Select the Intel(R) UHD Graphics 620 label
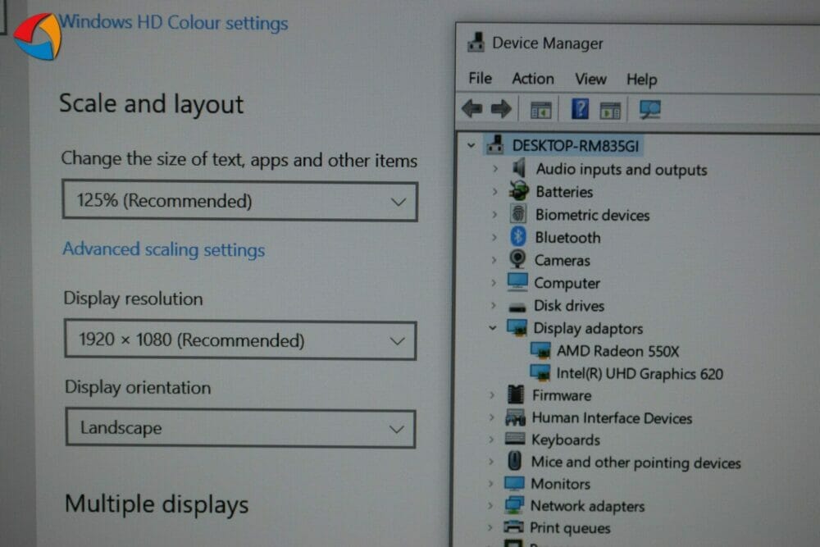 (640, 373)
